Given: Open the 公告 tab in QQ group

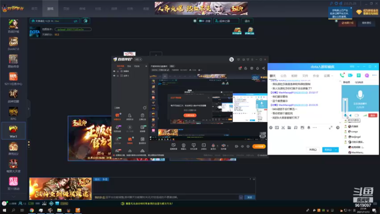Looking at the screenshot, I should point(283,76).
